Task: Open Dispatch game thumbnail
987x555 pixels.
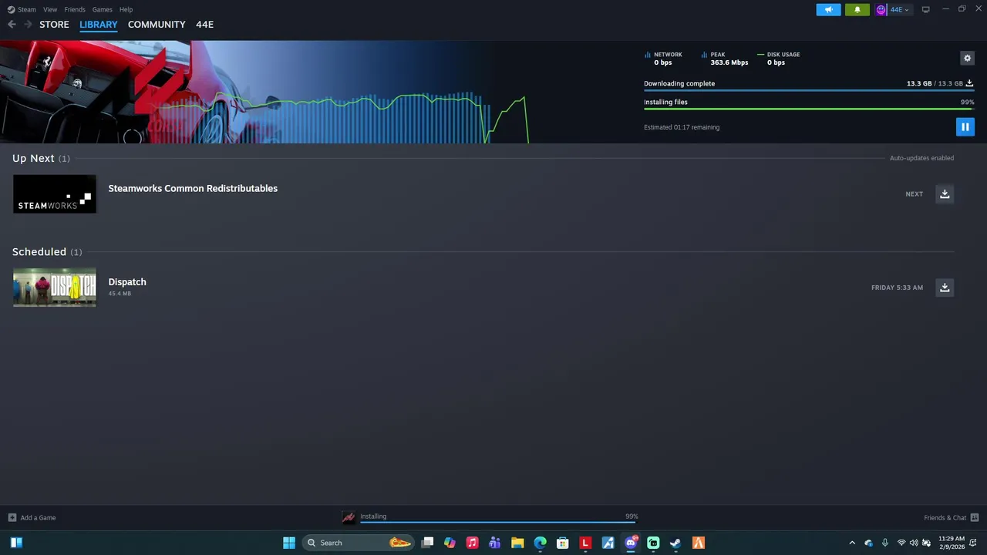Action: (55, 288)
